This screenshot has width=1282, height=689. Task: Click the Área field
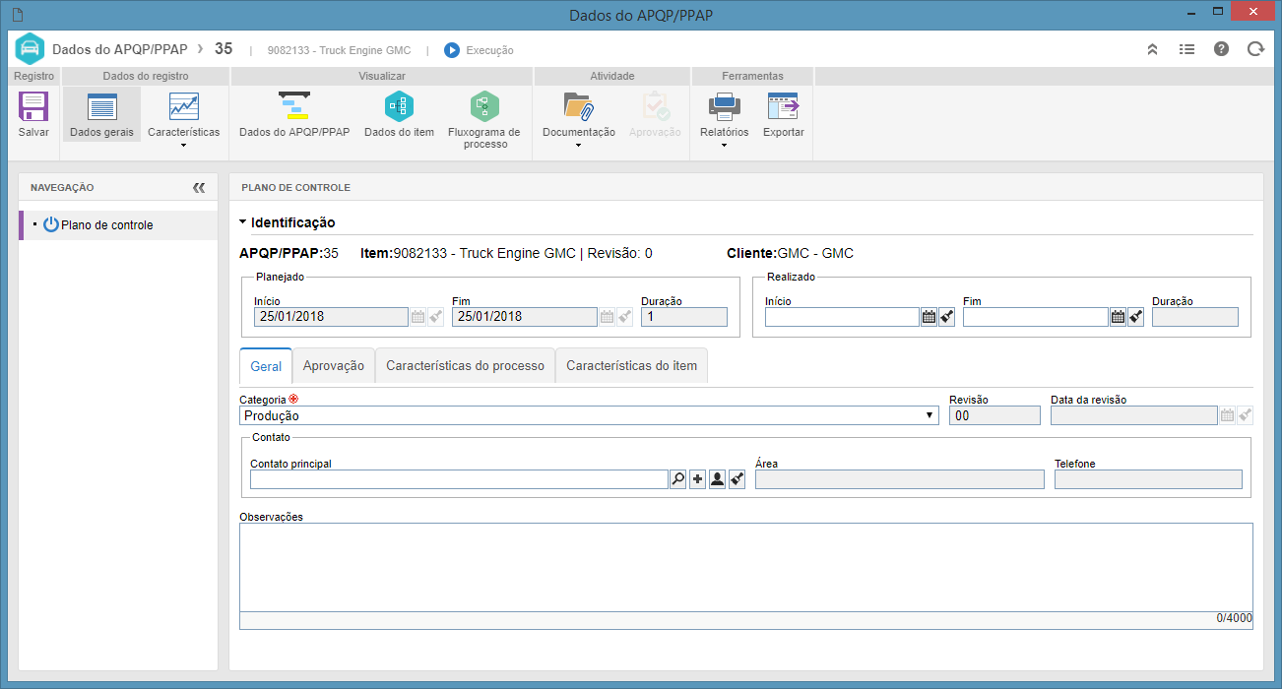899,479
